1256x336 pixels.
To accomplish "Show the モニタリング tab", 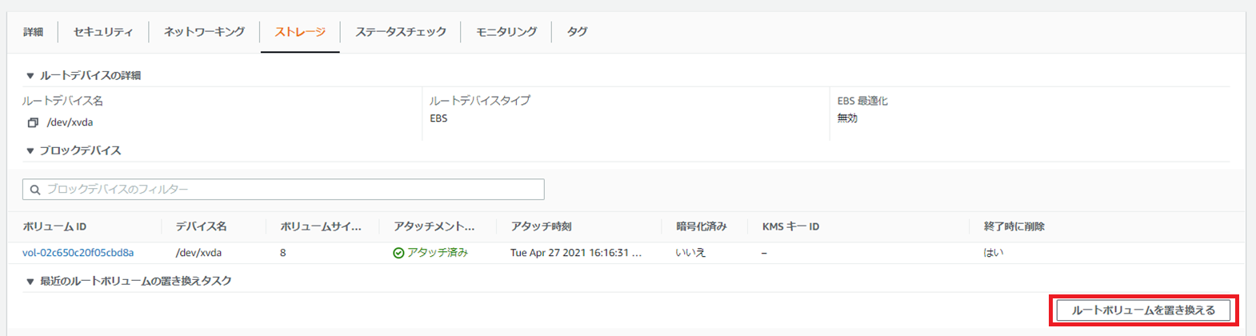I will point(506,32).
